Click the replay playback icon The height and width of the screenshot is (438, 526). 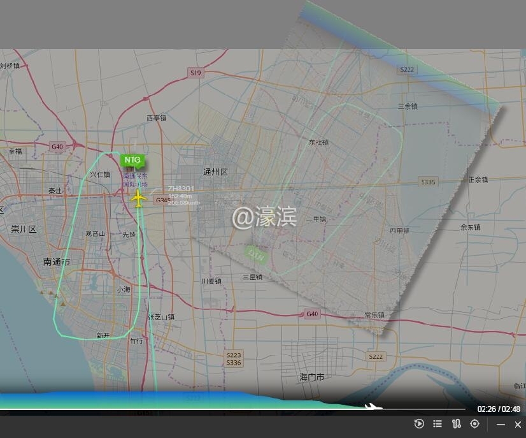pyautogui.click(x=419, y=424)
